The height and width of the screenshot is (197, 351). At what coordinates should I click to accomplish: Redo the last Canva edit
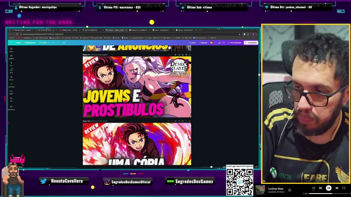pos(58,43)
